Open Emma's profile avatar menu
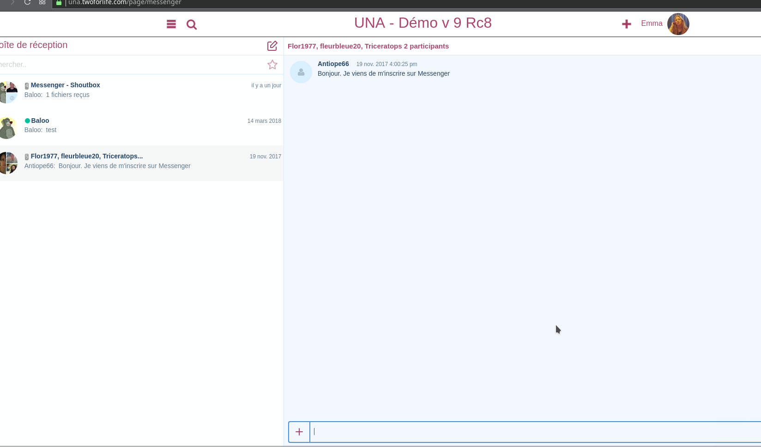The image size is (761, 447). 678,24
